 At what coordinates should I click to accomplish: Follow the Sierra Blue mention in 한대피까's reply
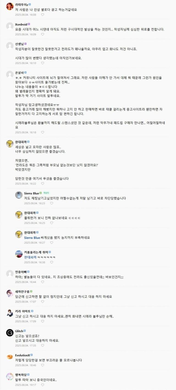pos(32,237)
